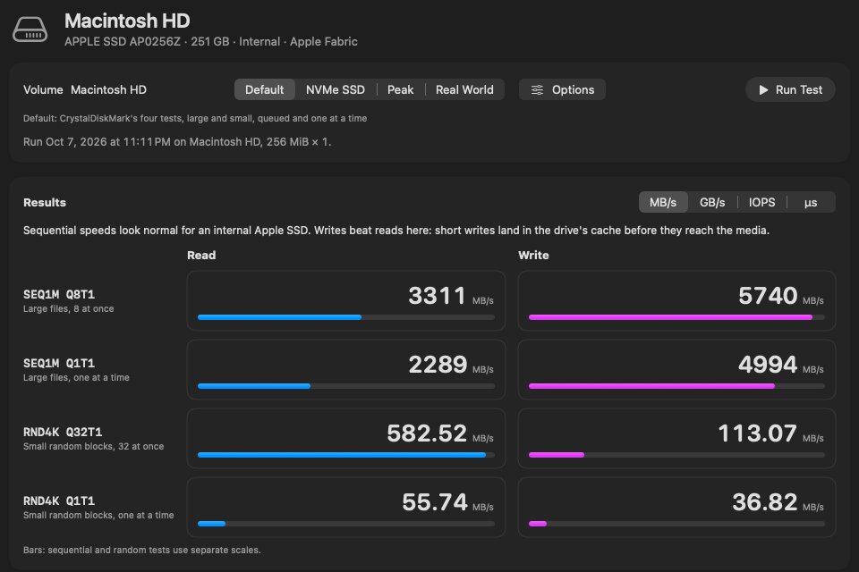Click 'Small random blocks, 32 at once' caption
This screenshot has width=859, height=572.
tap(93, 447)
